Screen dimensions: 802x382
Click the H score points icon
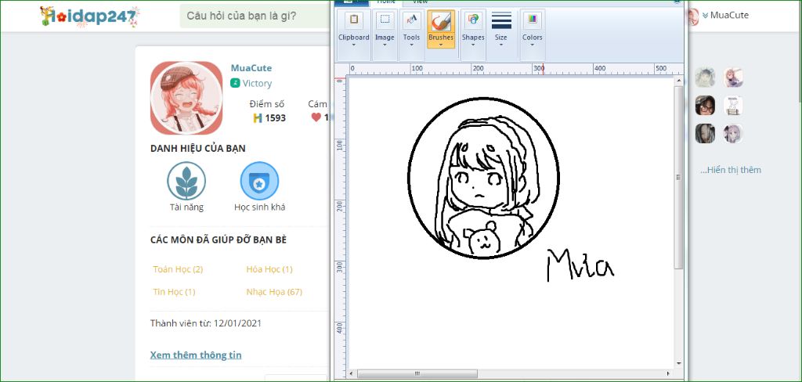point(258,118)
